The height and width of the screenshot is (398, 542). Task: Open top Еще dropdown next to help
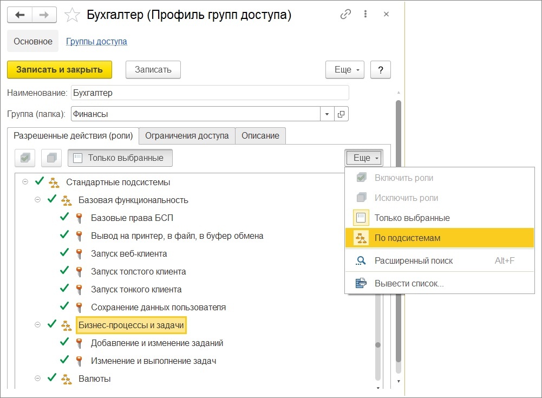(x=344, y=70)
